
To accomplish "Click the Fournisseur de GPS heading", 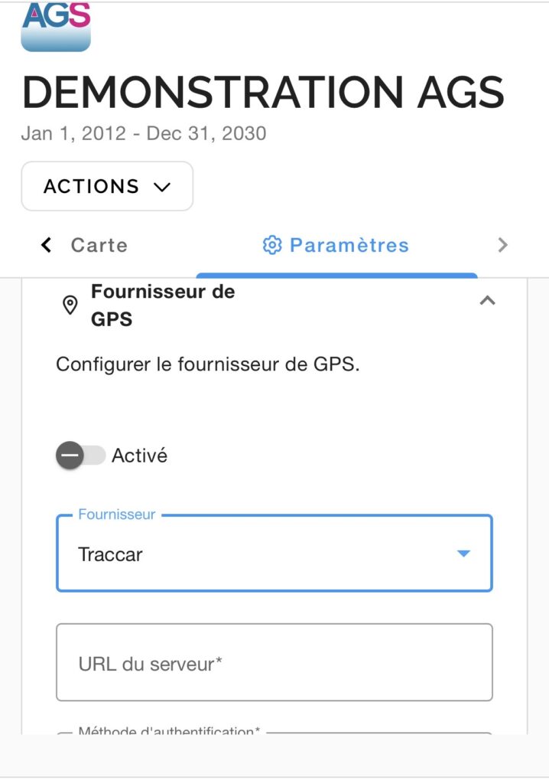I will tap(162, 305).
